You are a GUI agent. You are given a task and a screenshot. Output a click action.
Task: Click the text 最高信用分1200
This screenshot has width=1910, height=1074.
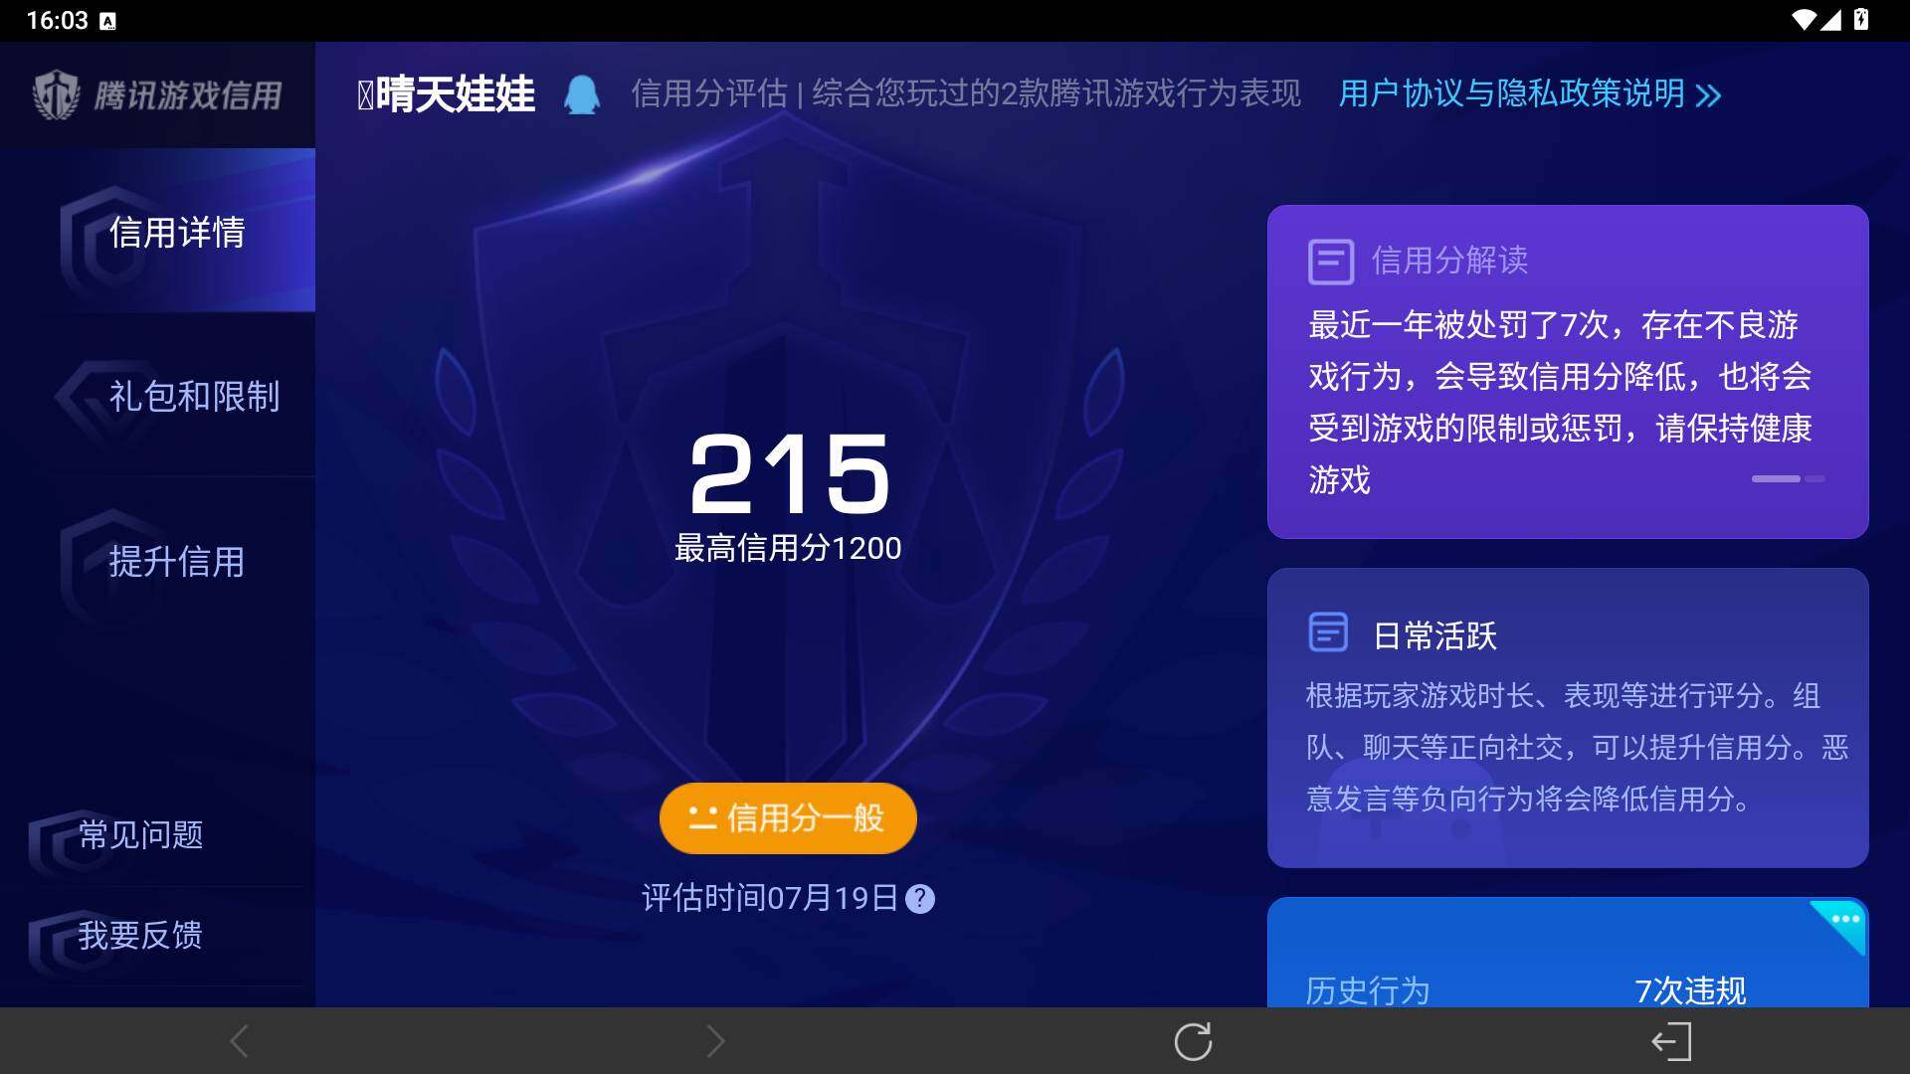(788, 548)
